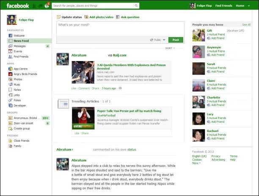Open the Zoon van snooK group
This screenshot has width=259, height=196.
(23, 123)
